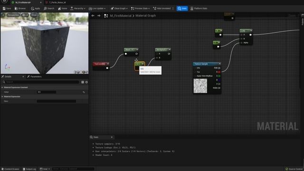The image size is (304, 171).
Task: Click the Texture Sample node header
Action: click(207, 64)
